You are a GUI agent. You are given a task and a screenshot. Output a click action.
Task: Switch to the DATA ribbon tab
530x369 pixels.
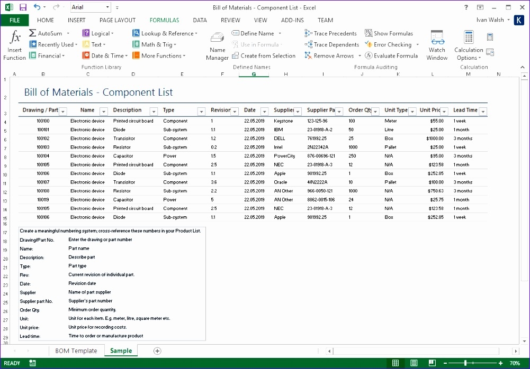coord(200,20)
